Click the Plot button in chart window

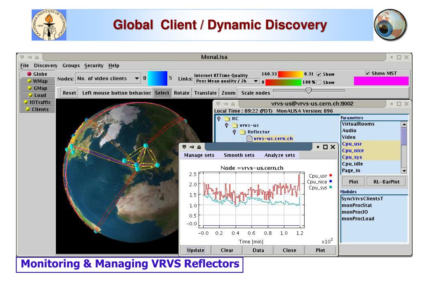[320, 250]
